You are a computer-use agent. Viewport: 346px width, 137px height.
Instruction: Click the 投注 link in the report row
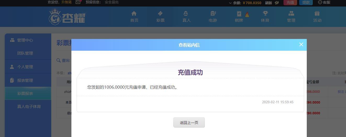tap(341, 92)
